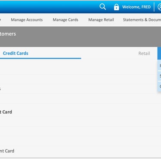Click the blue side panel header
The width and height of the screenshot is (161, 161).
(159, 53)
